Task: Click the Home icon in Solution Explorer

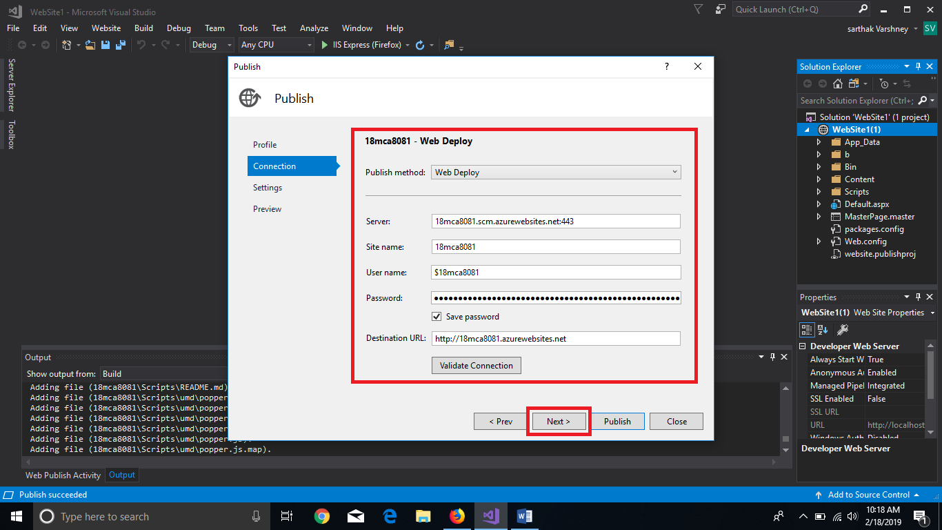Action: (838, 84)
